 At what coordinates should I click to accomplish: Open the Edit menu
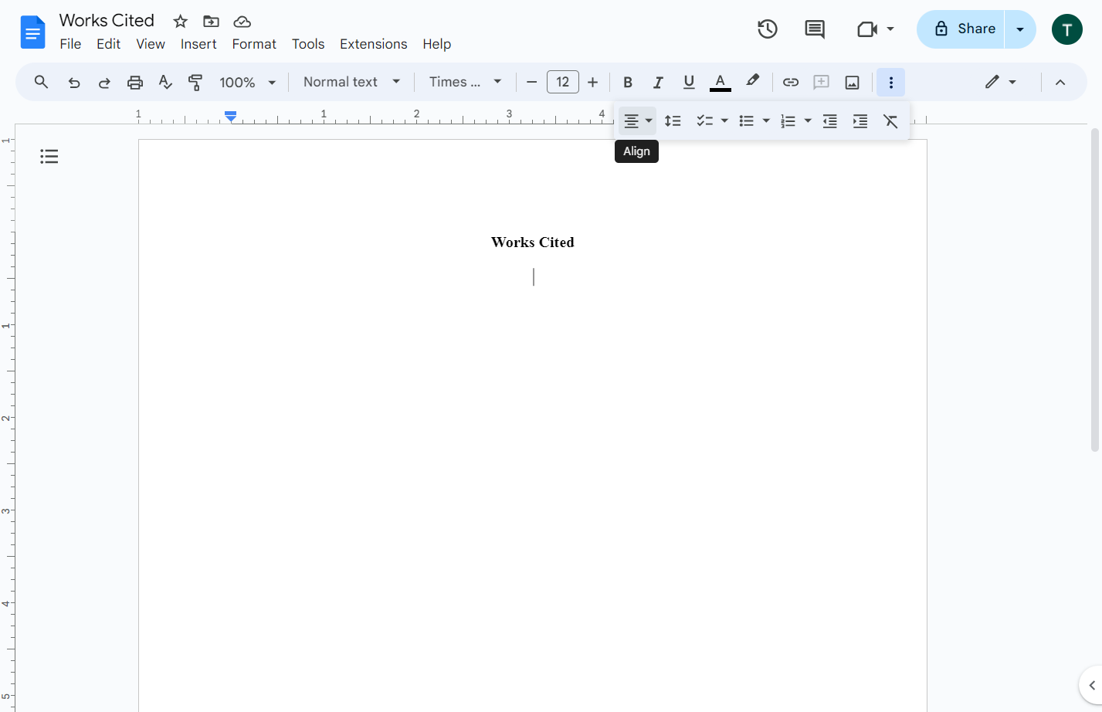108,44
